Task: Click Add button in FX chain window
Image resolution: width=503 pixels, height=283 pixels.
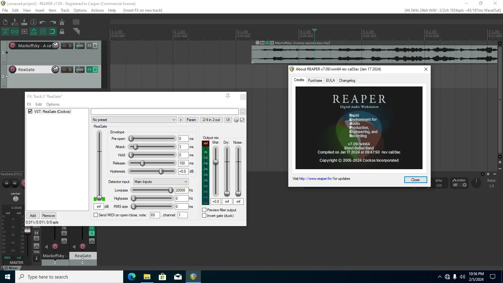Action: pos(33,216)
